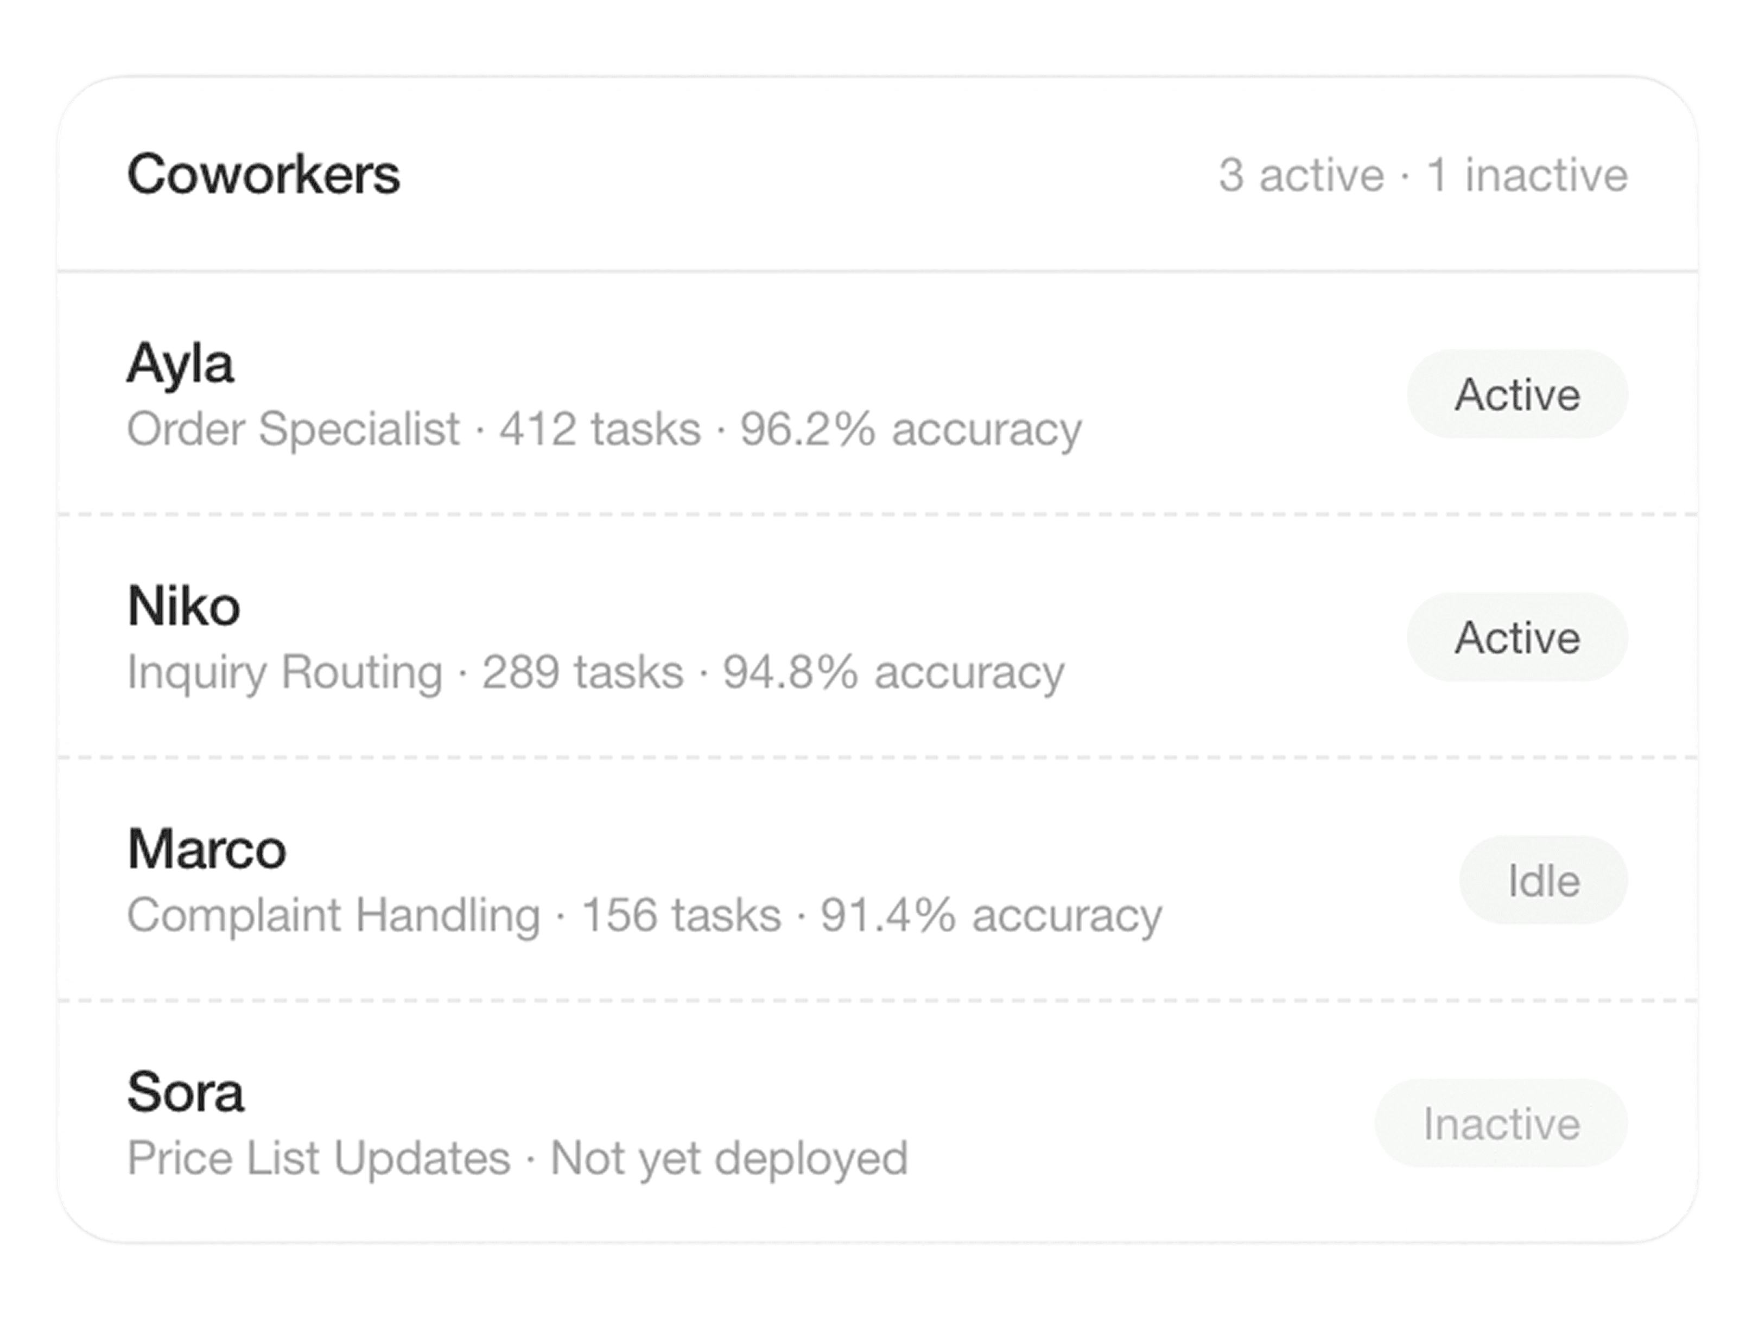Open Niko's coworker name
This screenshot has width=1746, height=1344.
coord(184,606)
